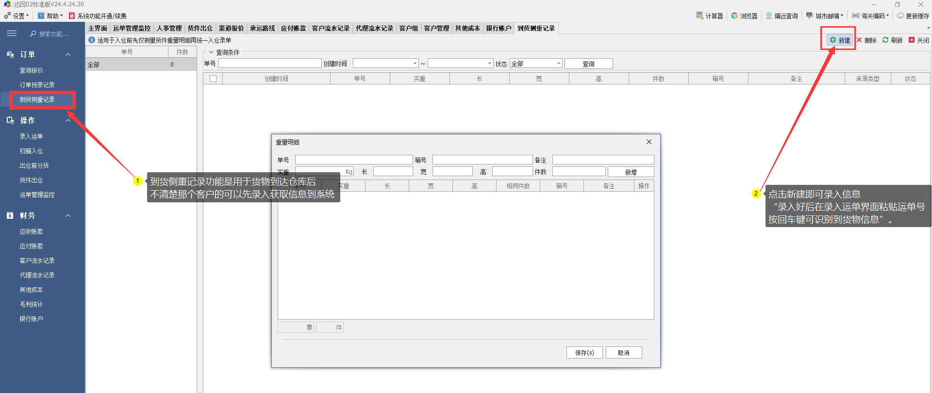
Task: Click the update cache (更新缓存) icon
Action: click(900, 16)
